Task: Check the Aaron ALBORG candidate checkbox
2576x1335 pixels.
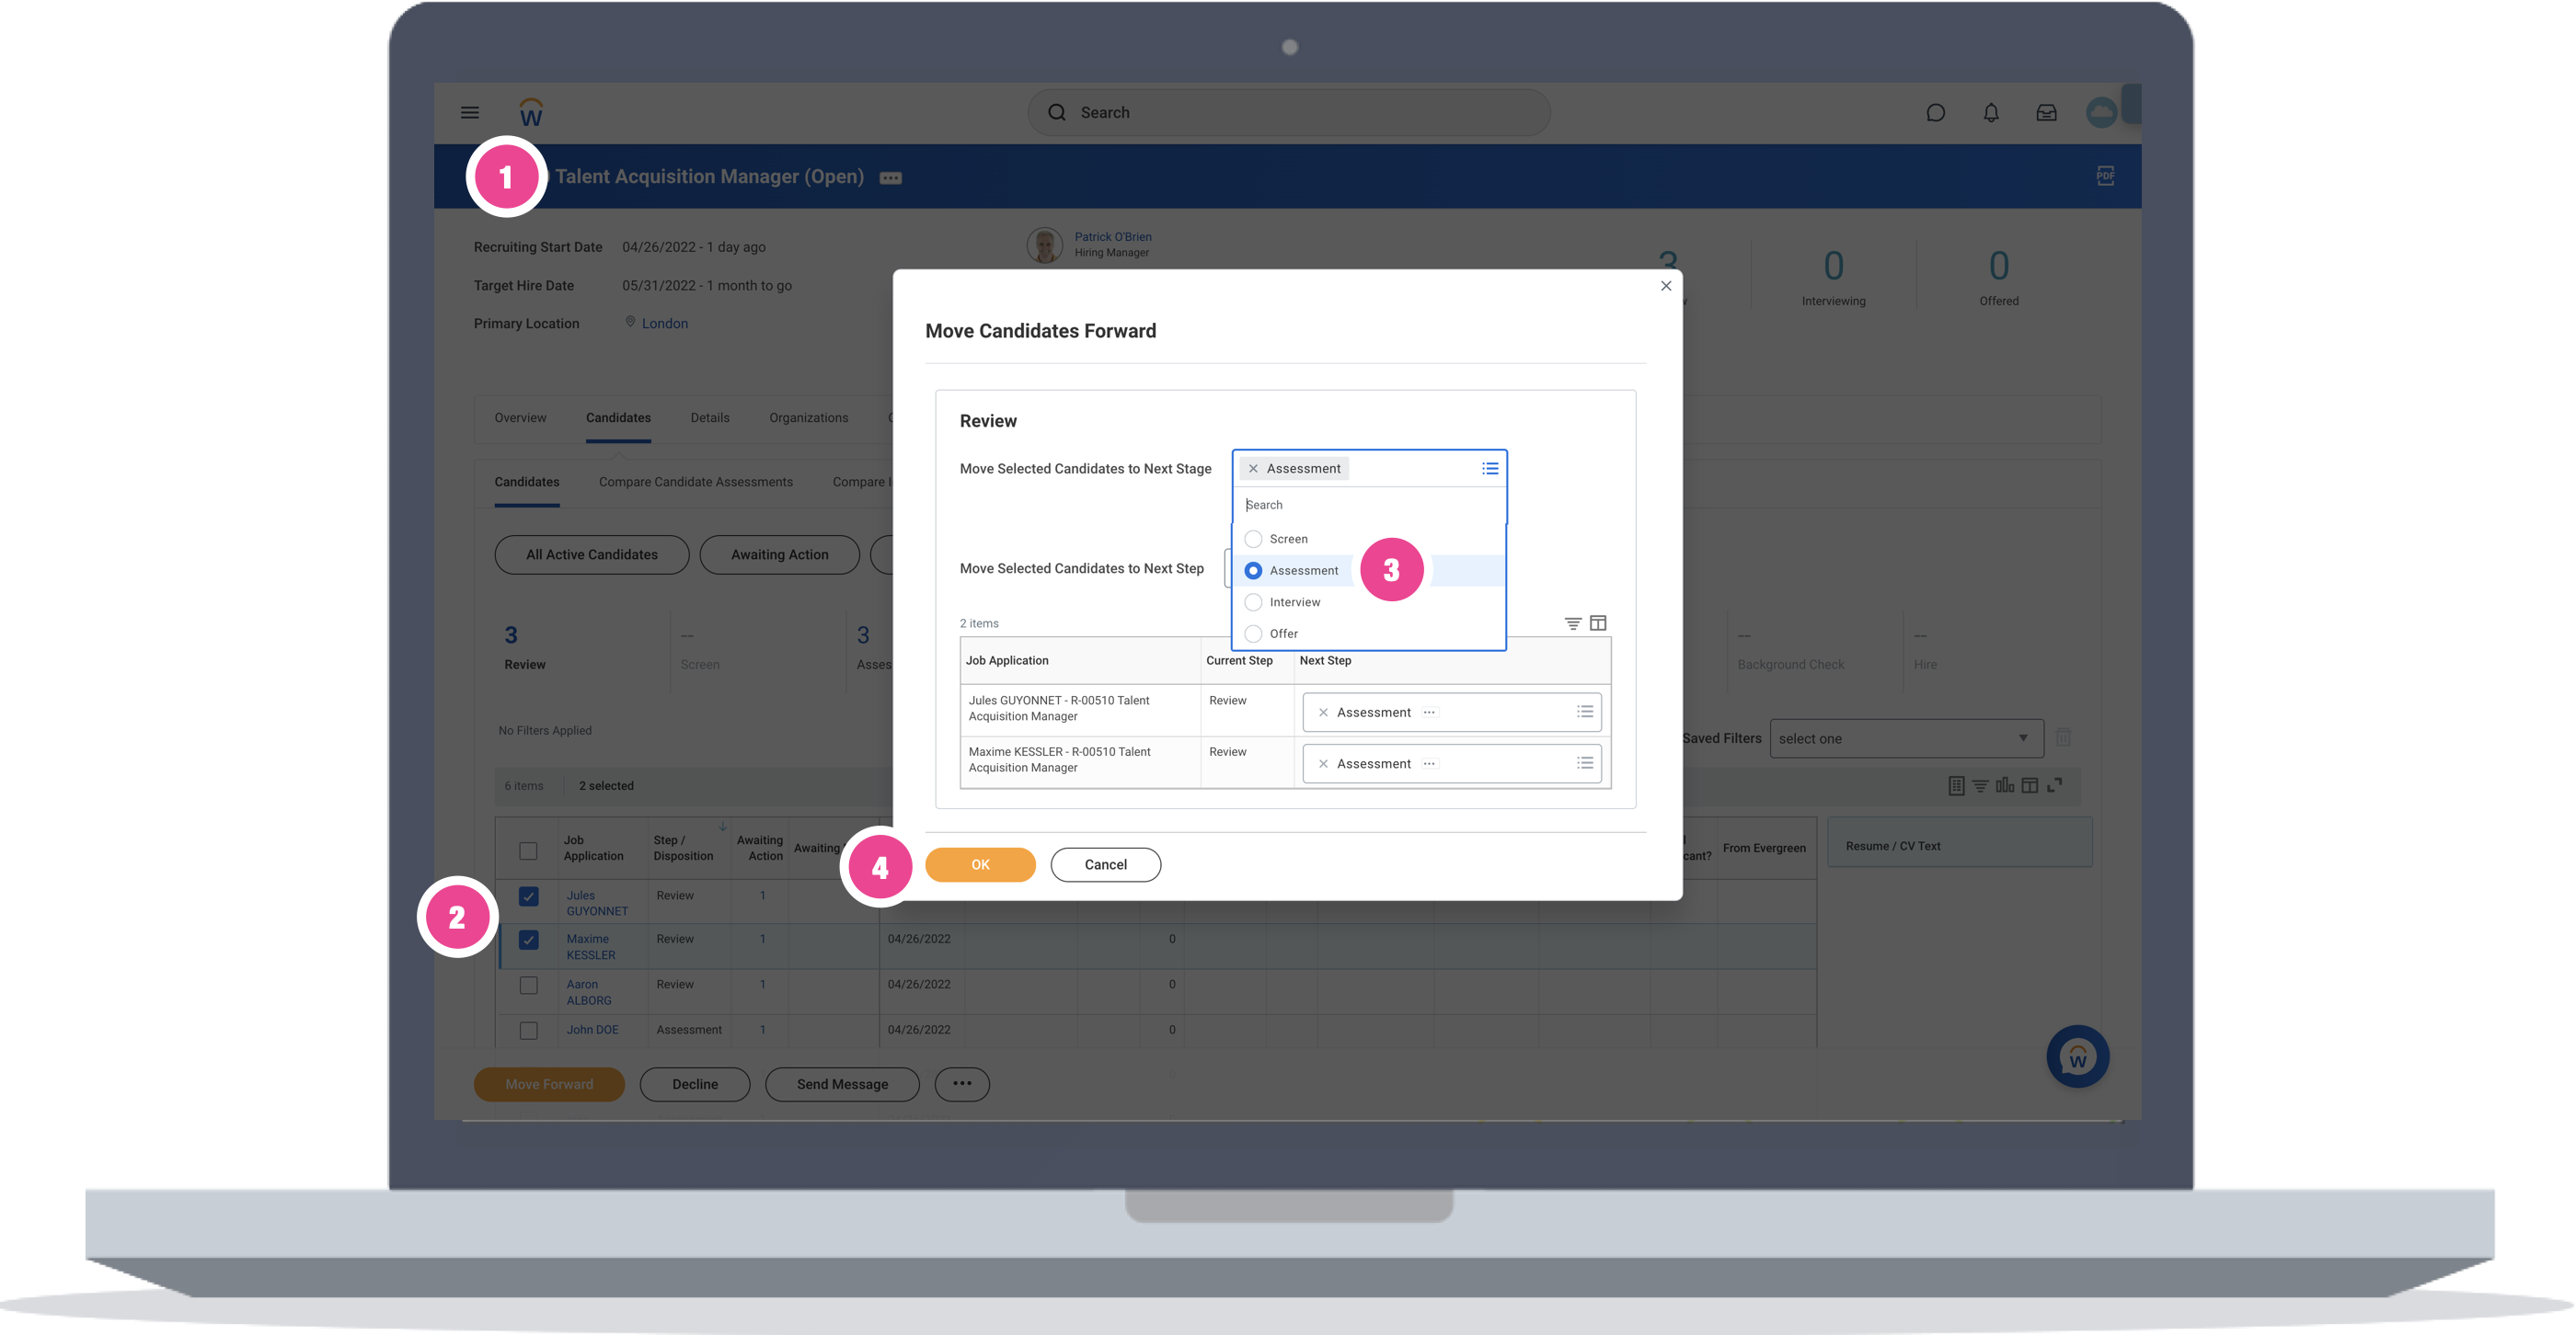Action: (529, 986)
